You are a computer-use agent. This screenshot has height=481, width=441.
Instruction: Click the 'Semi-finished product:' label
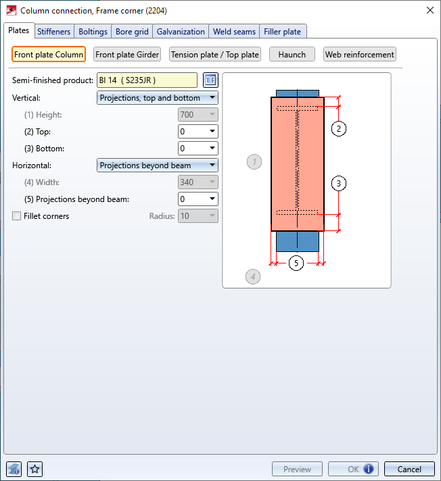coord(53,80)
